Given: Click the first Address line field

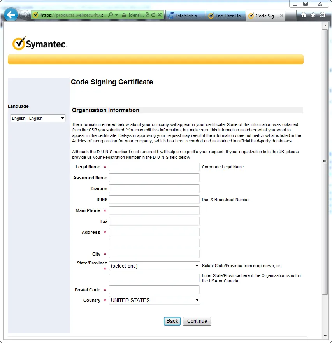Looking at the screenshot, I should click(154, 232).
